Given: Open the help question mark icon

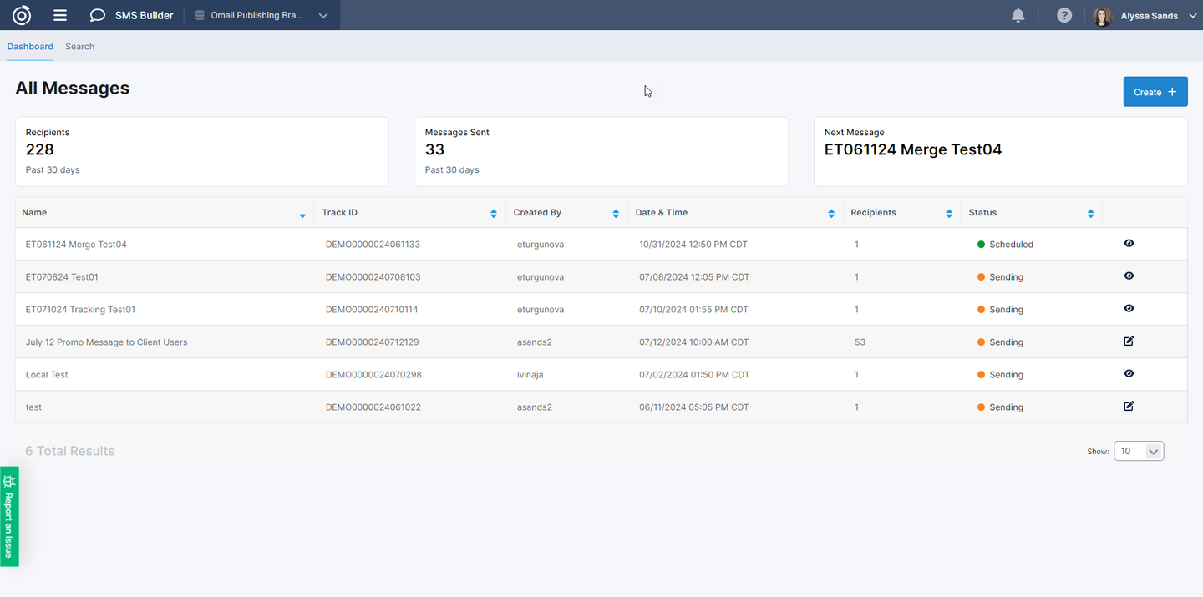Looking at the screenshot, I should (1063, 15).
